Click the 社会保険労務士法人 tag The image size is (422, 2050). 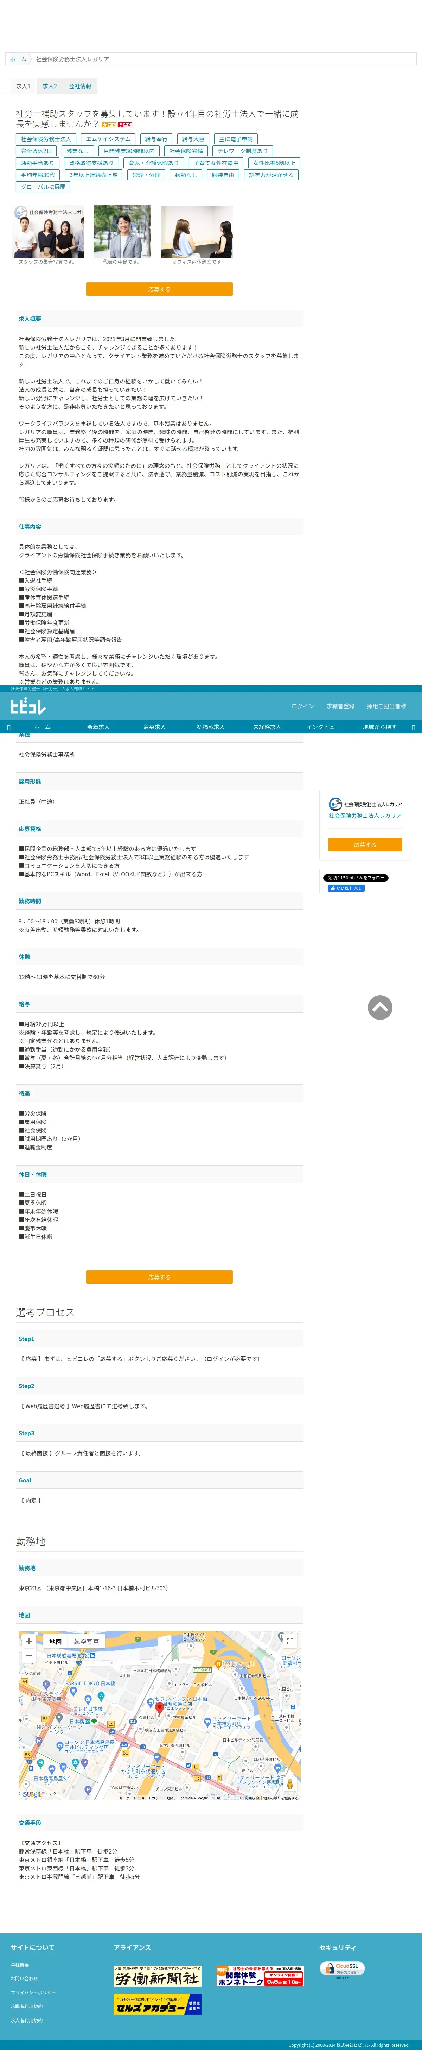coord(45,138)
